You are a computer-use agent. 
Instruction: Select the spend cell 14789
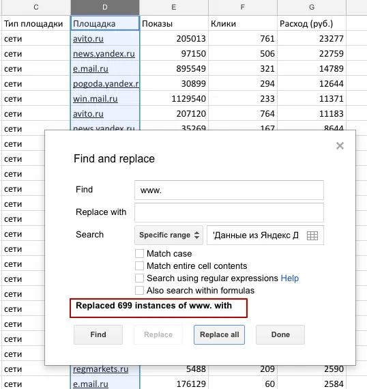(x=312, y=68)
